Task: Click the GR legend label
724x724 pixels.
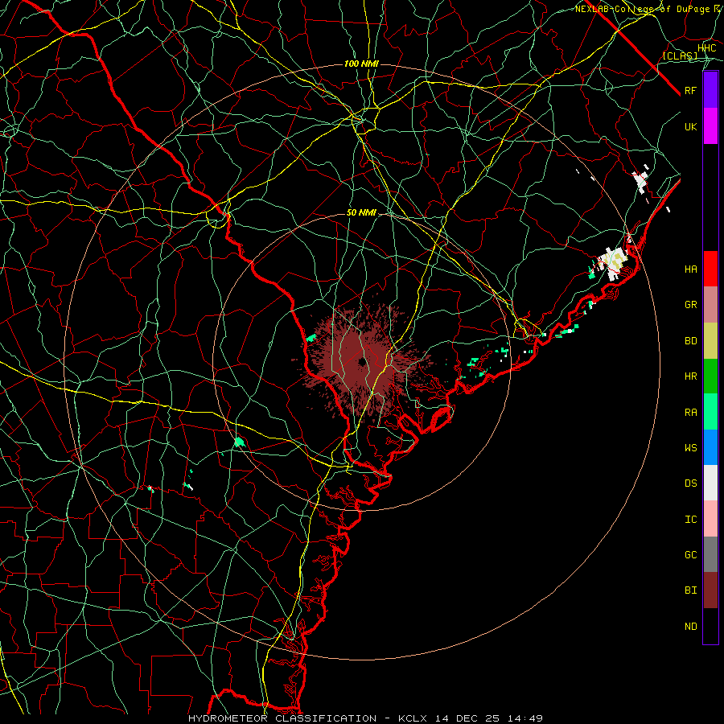Action: 690,305
